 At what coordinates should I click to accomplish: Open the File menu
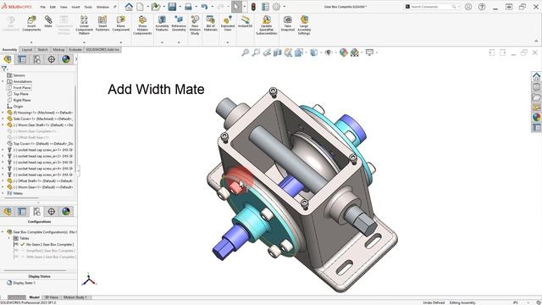(x=43, y=7)
